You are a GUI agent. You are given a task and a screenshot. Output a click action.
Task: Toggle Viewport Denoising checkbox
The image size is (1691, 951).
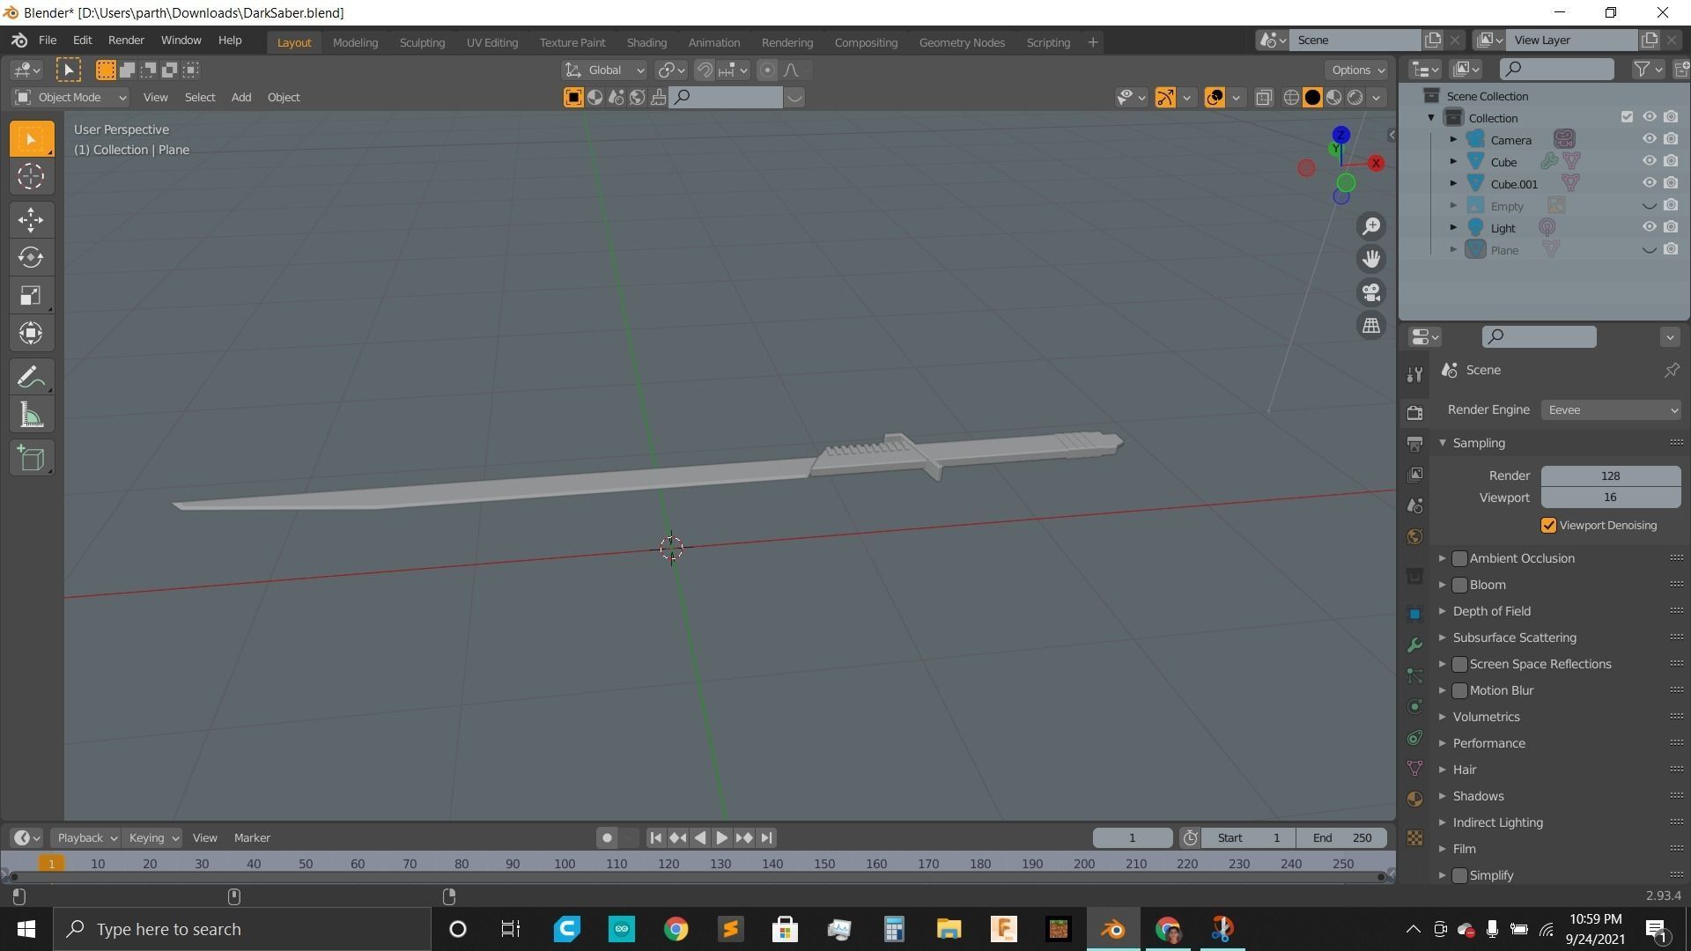1548,526
